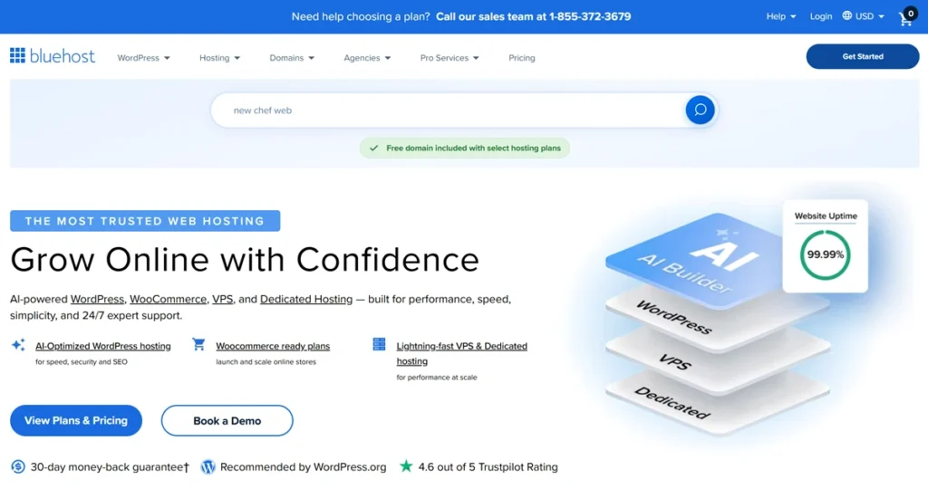
Task: Click the money-back guarantee dollar icon
Action: tap(18, 466)
